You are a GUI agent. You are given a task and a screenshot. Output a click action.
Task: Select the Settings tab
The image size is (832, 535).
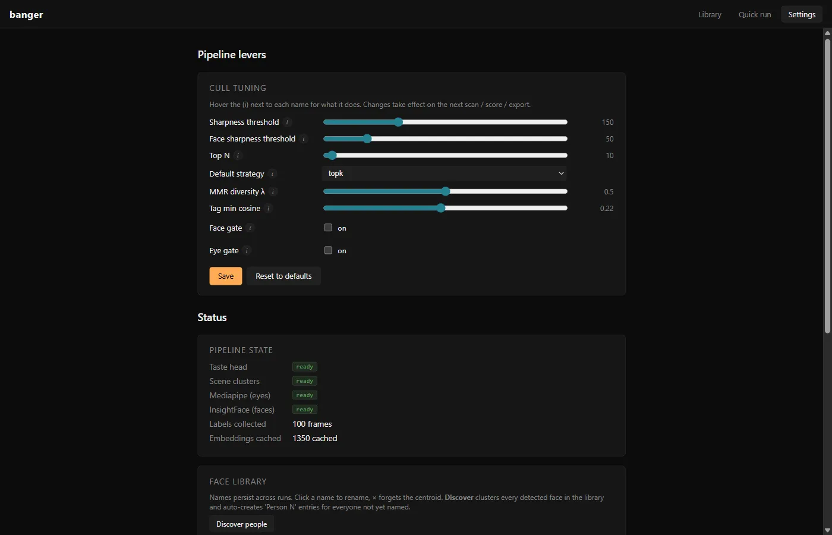pyautogui.click(x=802, y=14)
